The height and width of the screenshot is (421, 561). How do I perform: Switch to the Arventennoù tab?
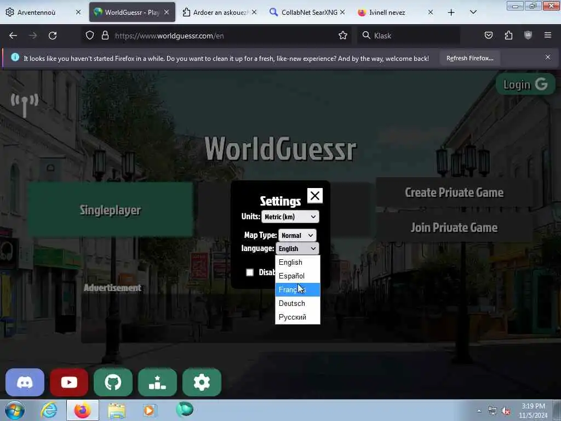tap(43, 12)
